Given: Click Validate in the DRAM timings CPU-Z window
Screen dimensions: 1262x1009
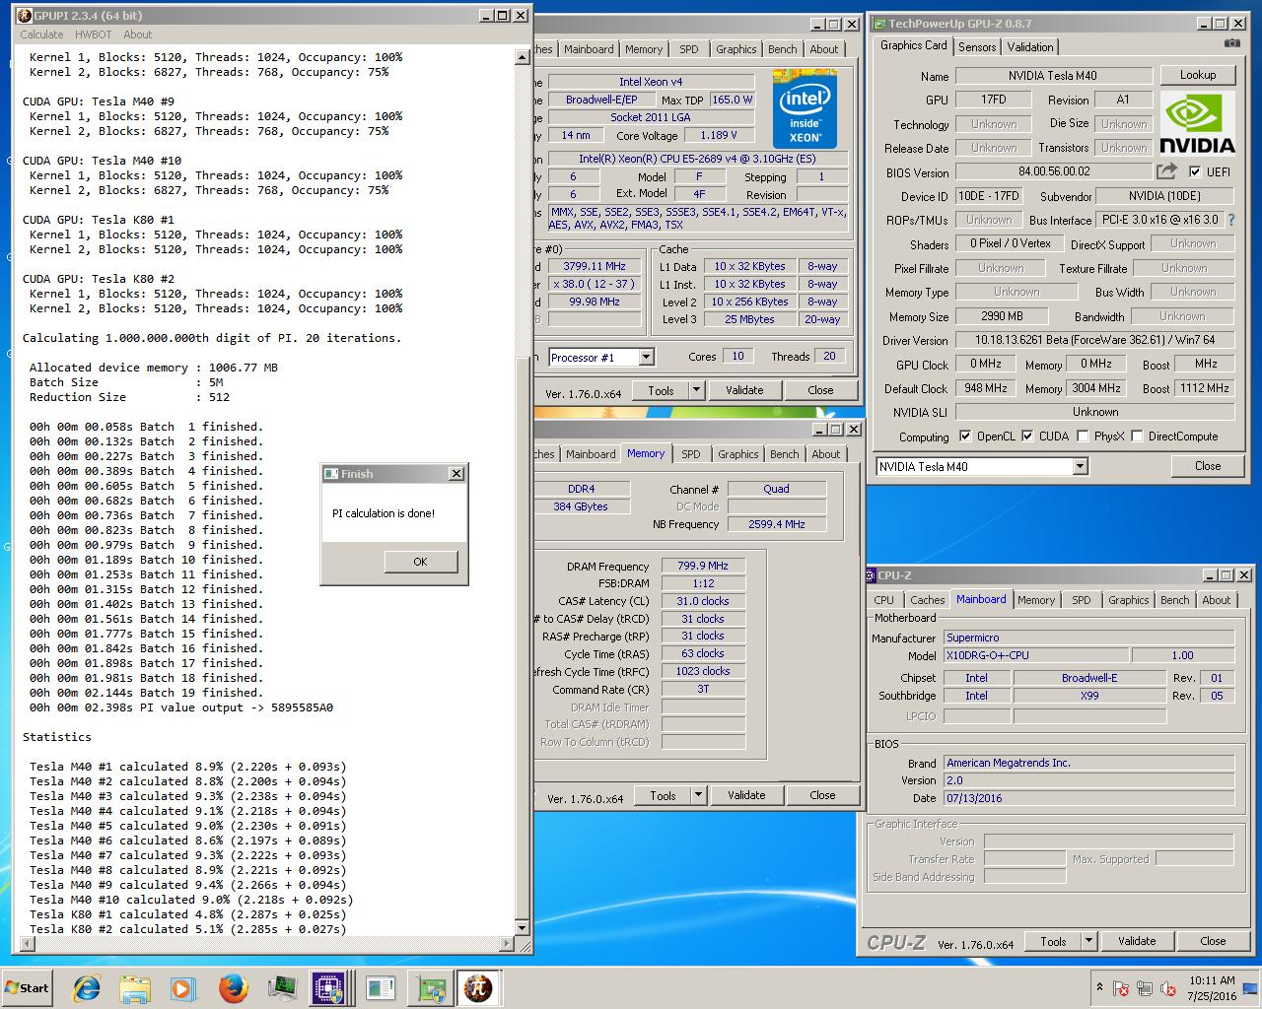Looking at the screenshot, I should 746,795.
